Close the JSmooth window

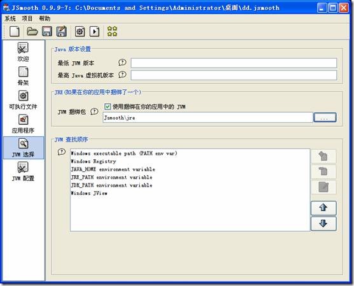point(344,8)
